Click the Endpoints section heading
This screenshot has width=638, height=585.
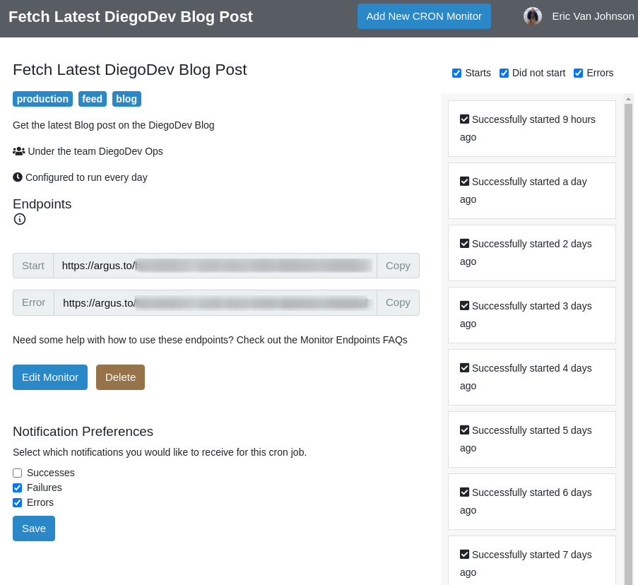(42, 203)
